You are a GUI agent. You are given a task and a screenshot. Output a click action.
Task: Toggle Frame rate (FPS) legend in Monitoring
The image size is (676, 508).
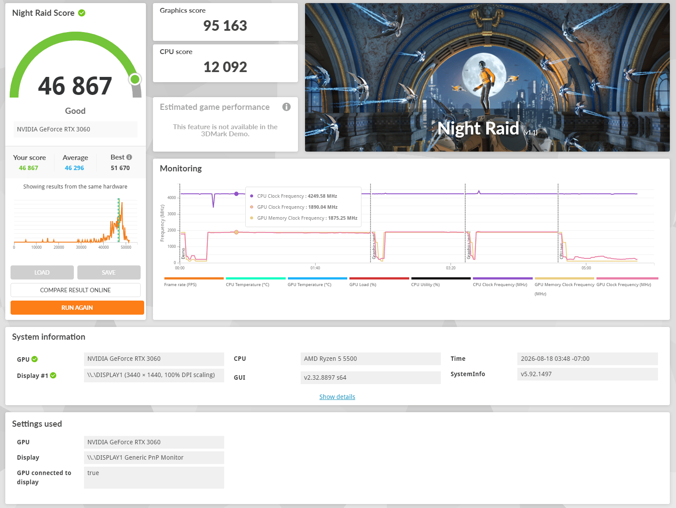(x=194, y=282)
